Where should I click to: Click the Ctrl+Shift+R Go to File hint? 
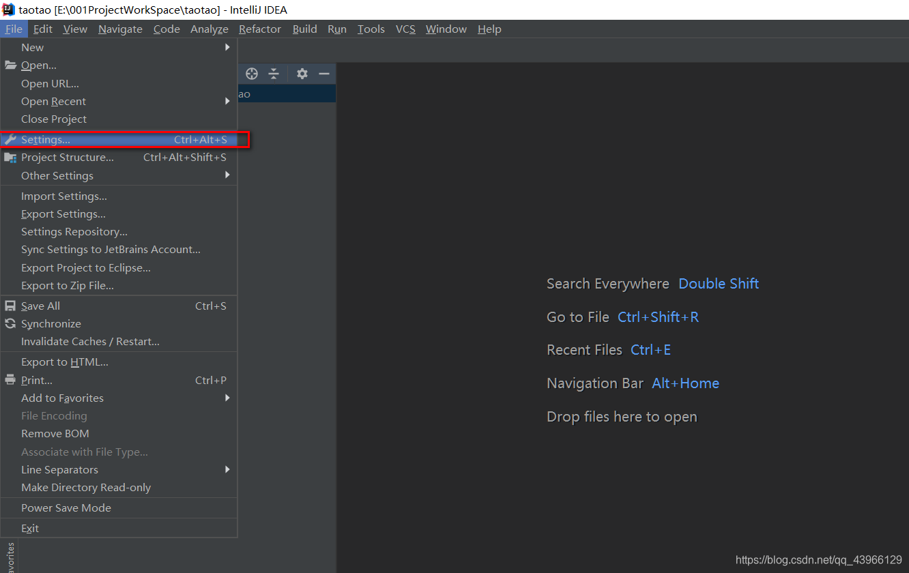(x=658, y=317)
